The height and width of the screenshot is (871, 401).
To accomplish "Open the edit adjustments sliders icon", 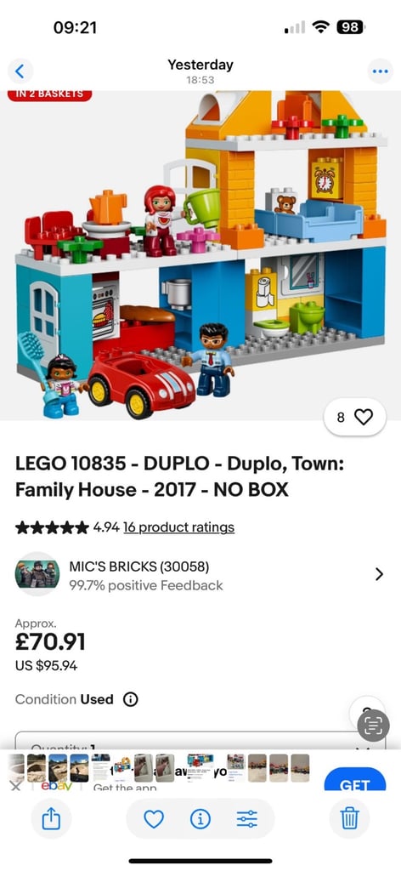I will click(x=247, y=818).
